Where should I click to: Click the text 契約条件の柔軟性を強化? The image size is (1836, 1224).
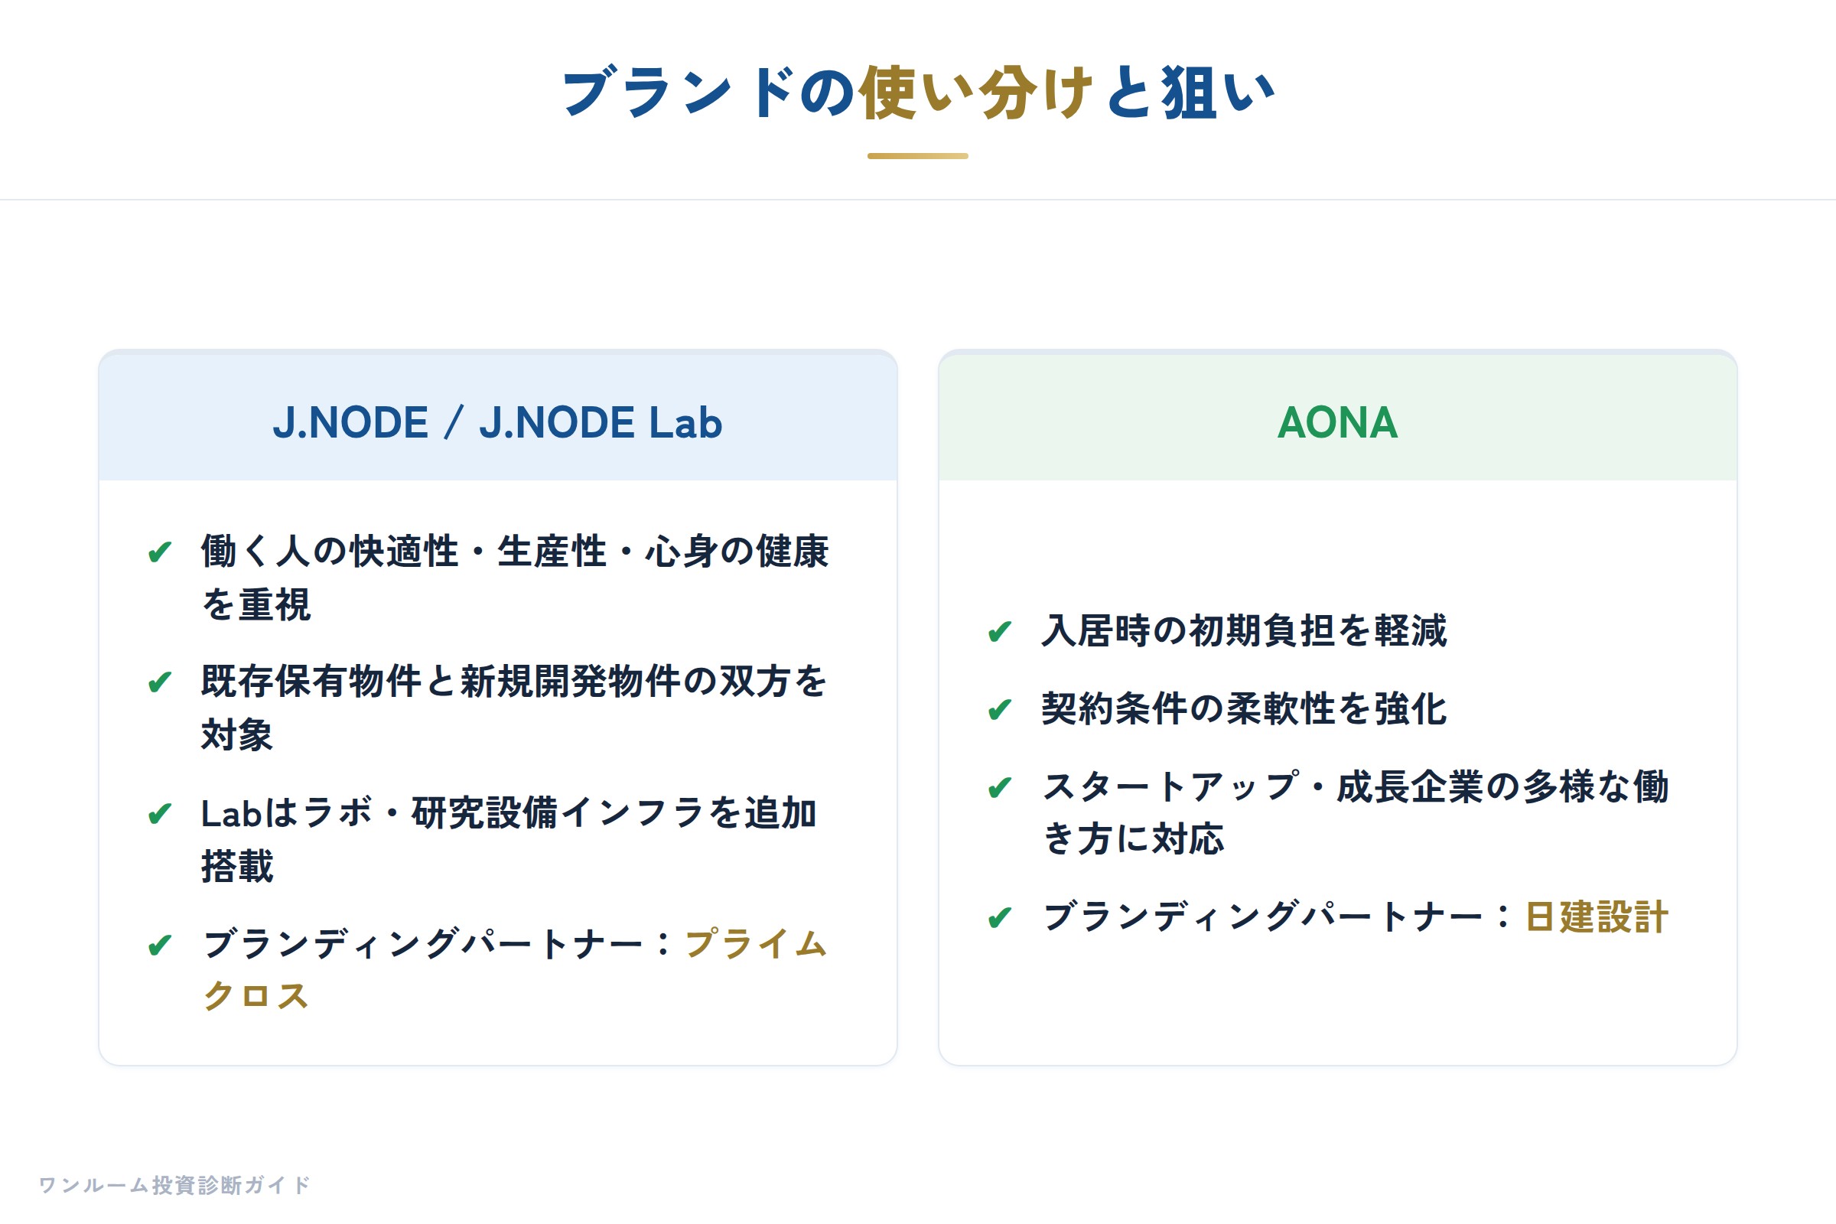(1245, 709)
